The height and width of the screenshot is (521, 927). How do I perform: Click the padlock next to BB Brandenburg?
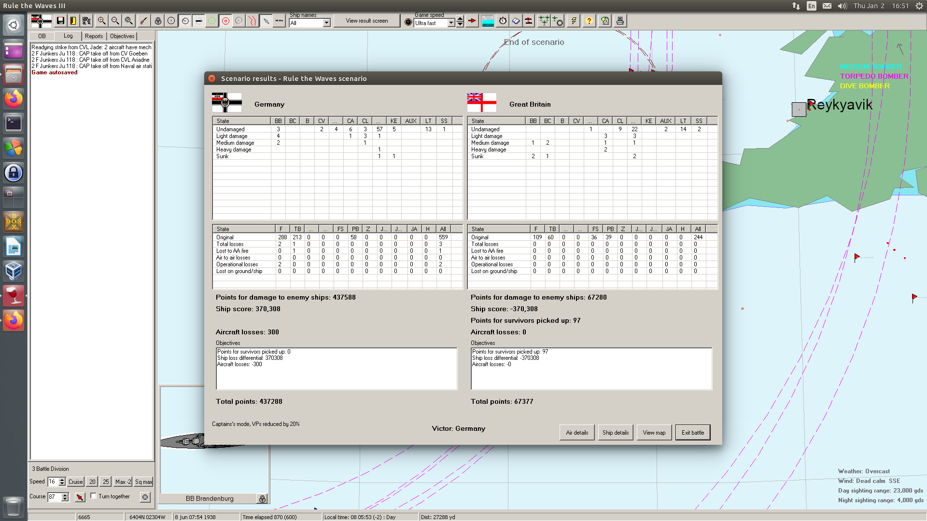[262, 499]
